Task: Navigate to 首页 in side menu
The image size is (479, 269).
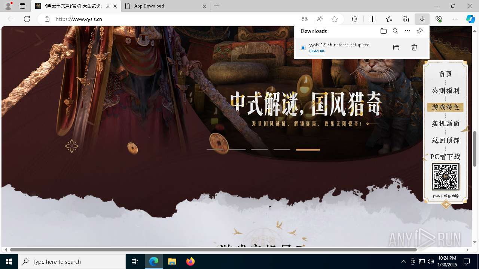Action: 446,74
